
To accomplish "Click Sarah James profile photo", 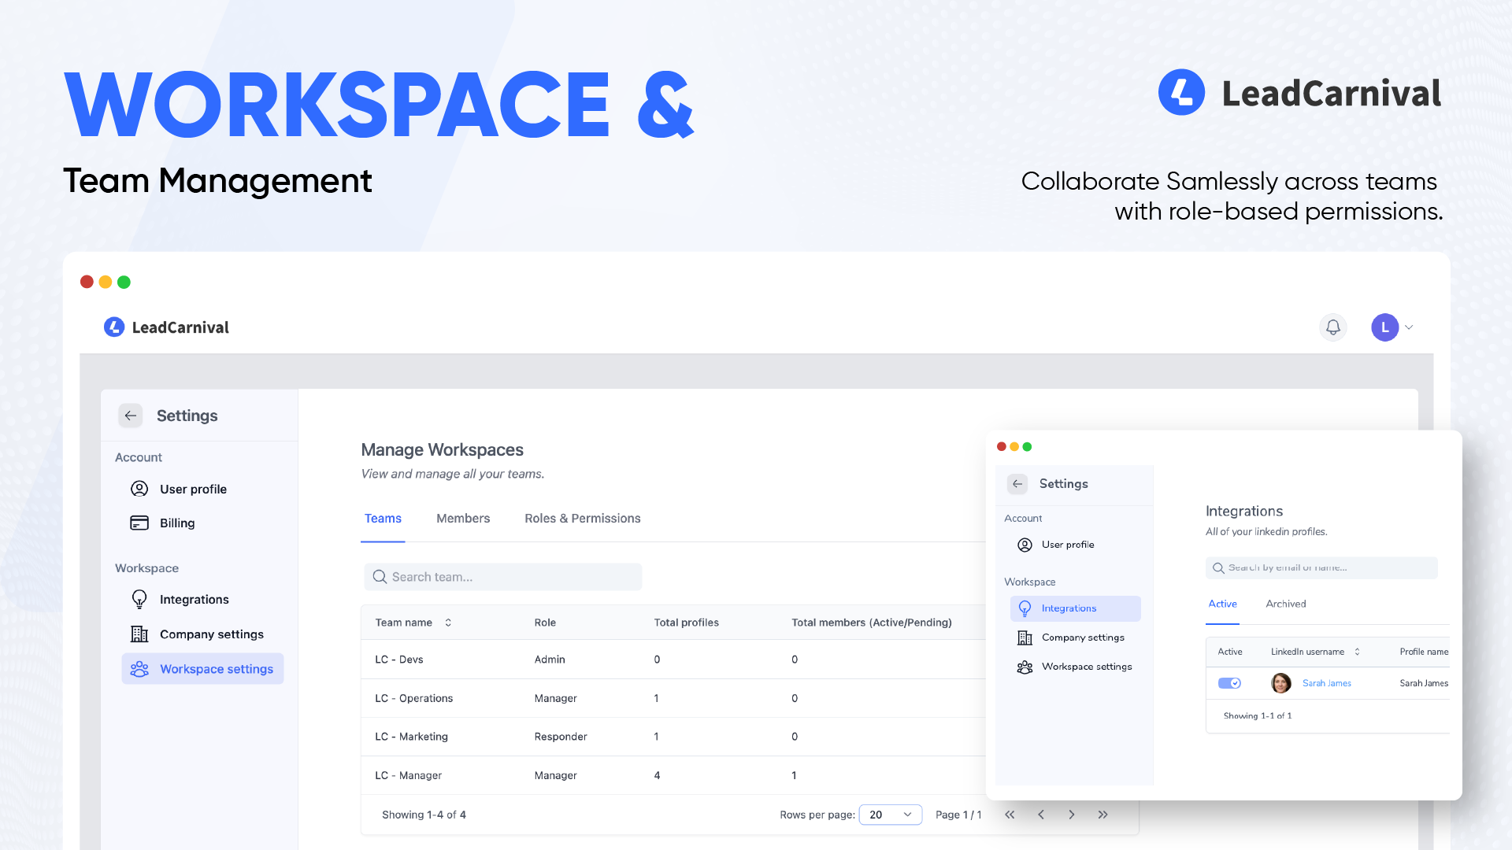I will click(1281, 683).
